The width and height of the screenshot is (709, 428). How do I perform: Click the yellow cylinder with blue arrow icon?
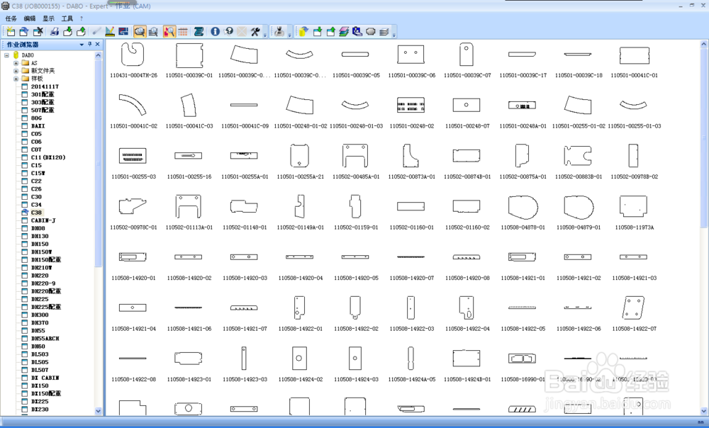pos(304,31)
